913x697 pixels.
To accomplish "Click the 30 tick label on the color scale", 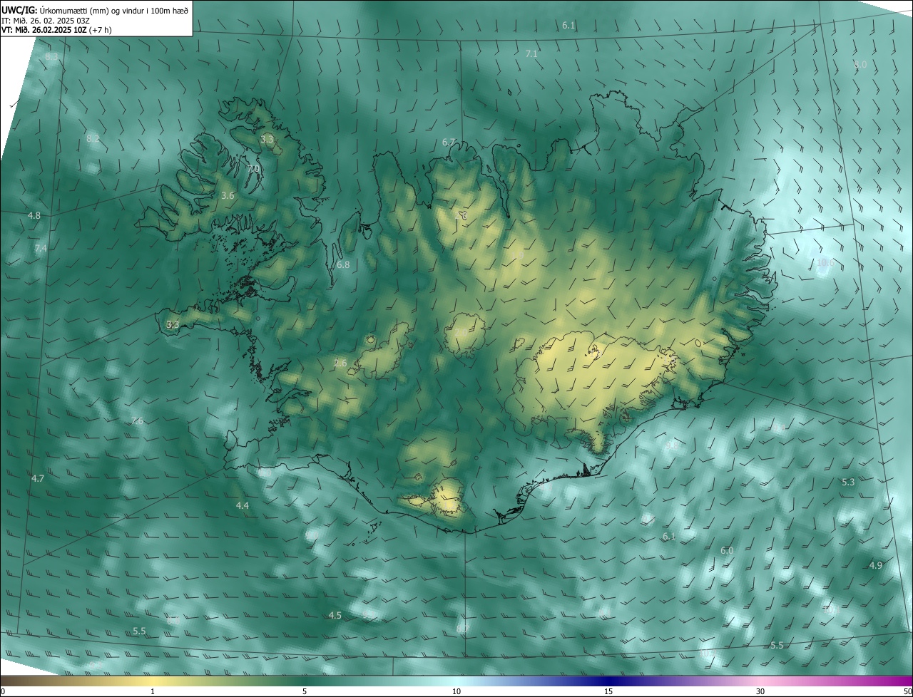I will [x=760, y=691].
